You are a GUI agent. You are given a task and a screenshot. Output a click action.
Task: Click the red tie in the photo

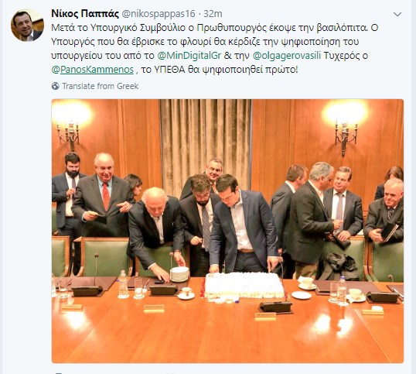pos(106,196)
